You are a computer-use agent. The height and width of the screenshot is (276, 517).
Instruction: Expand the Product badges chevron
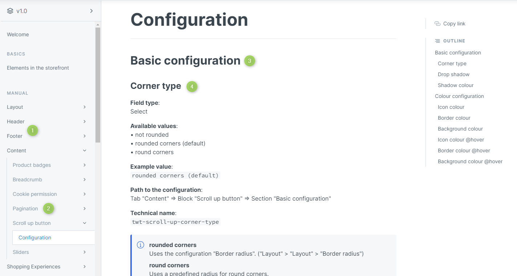(x=85, y=165)
